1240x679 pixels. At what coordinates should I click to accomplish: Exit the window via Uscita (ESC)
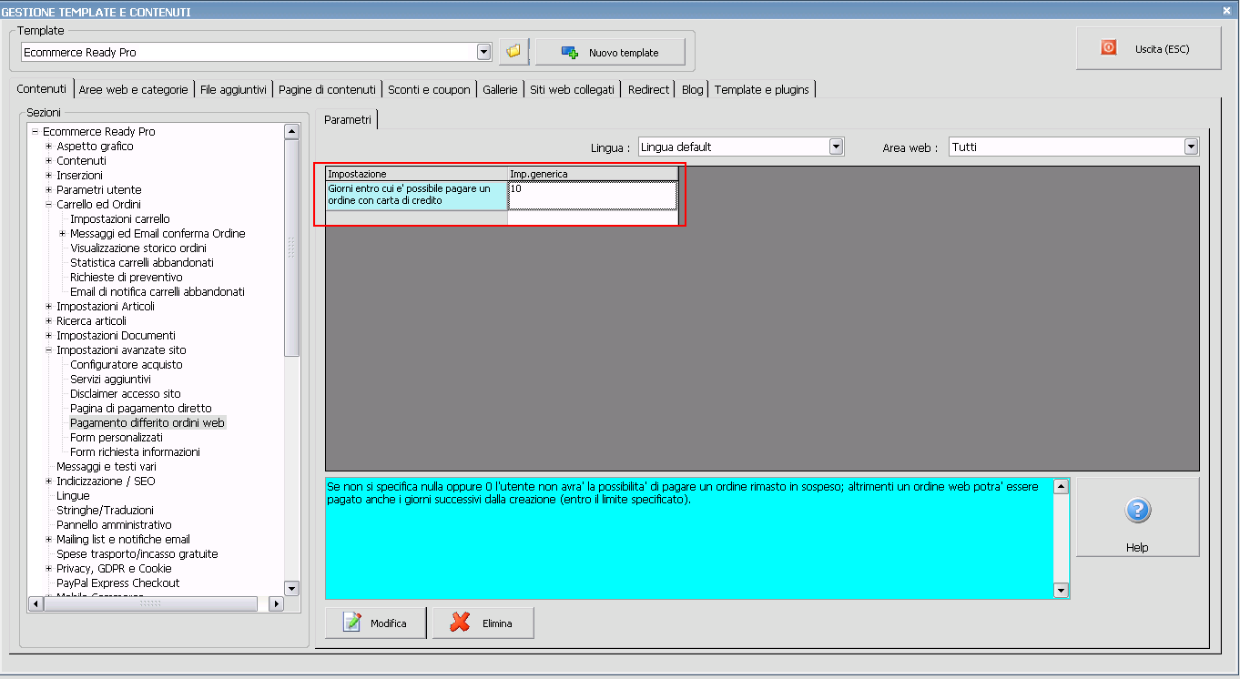[x=1148, y=48]
